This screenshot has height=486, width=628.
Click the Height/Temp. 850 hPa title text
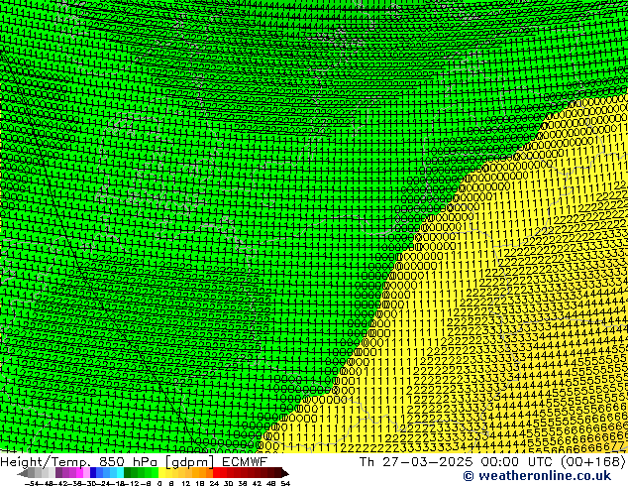(78, 462)
